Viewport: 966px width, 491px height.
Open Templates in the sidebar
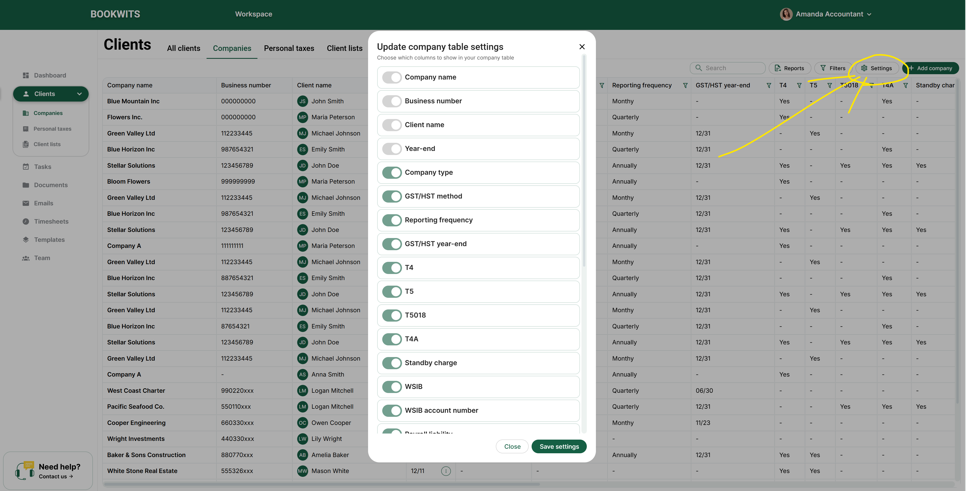(44, 240)
